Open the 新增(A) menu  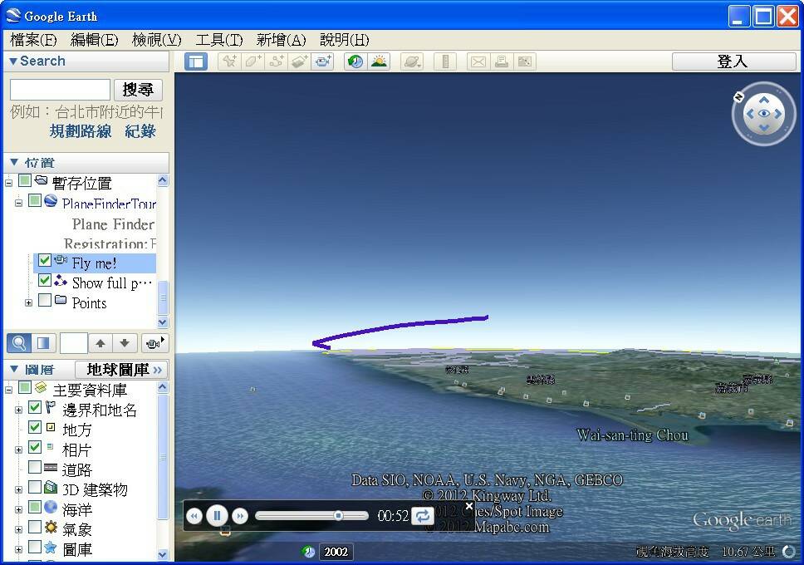(x=281, y=40)
